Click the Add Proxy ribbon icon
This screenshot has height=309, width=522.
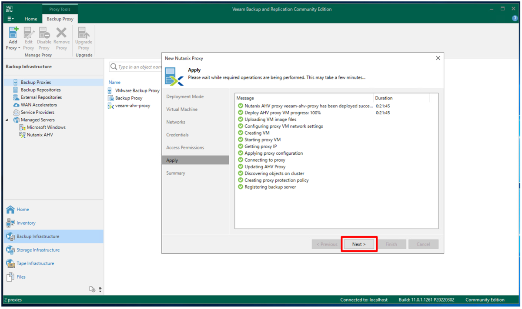[x=13, y=33]
